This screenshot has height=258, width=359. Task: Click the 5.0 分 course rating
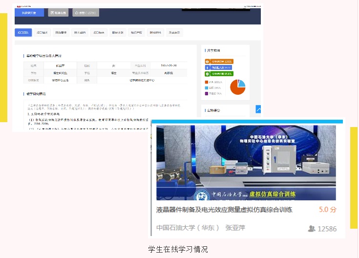click(x=328, y=210)
